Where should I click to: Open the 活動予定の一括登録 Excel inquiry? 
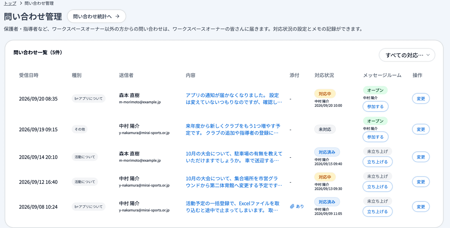point(233,207)
